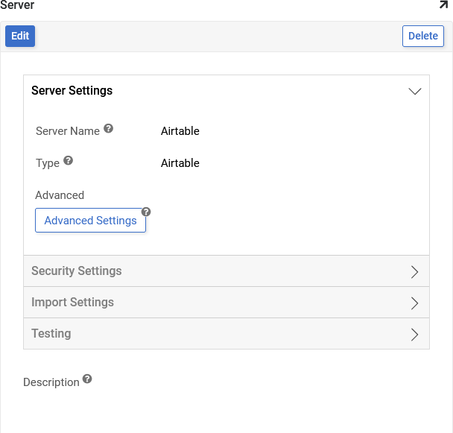Collapse Server Settings using its chevron
The height and width of the screenshot is (433, 453).
click(415, 91)
